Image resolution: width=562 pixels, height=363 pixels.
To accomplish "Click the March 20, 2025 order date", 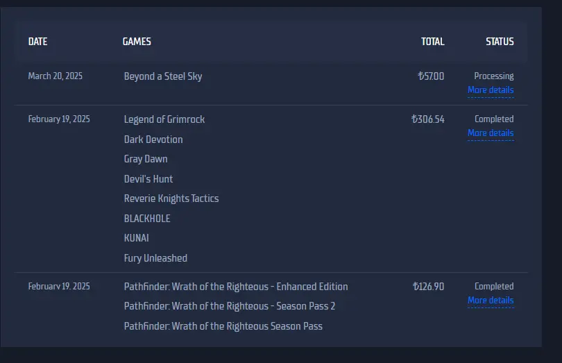I will [x=56, y=76].
